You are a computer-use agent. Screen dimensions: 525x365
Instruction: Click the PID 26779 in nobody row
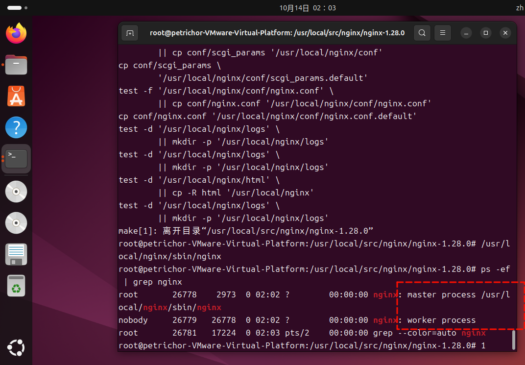185,320
